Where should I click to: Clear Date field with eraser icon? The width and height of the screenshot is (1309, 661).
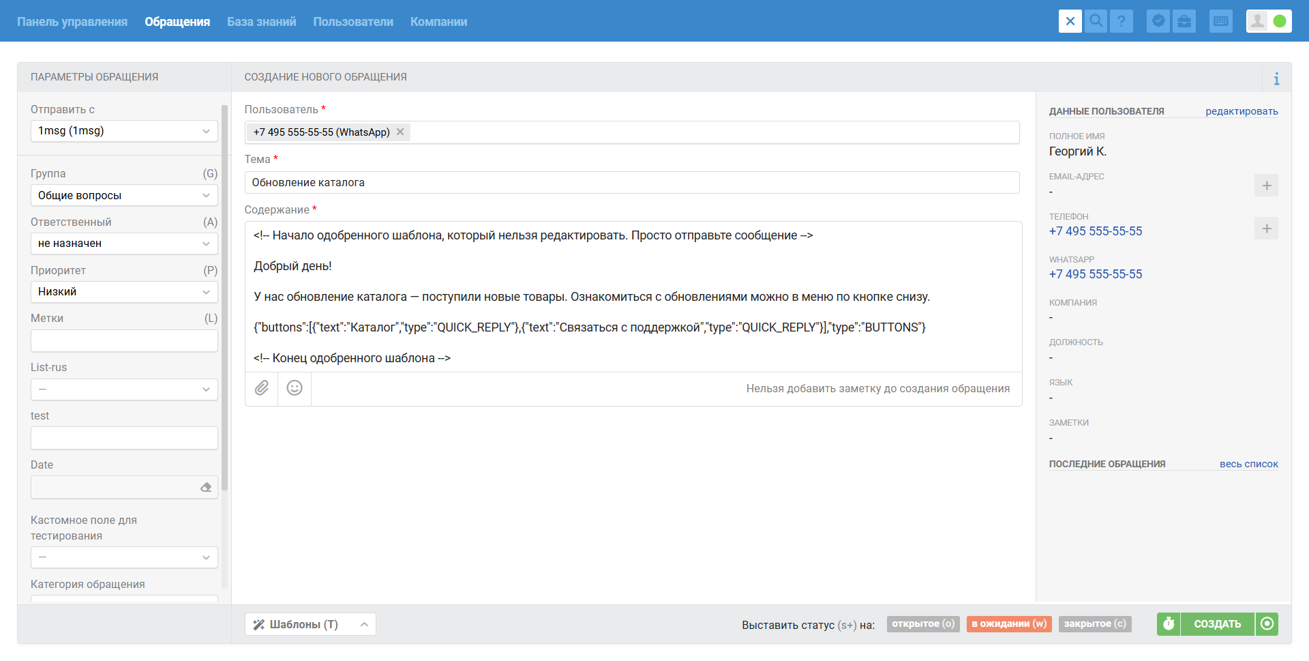206,487
